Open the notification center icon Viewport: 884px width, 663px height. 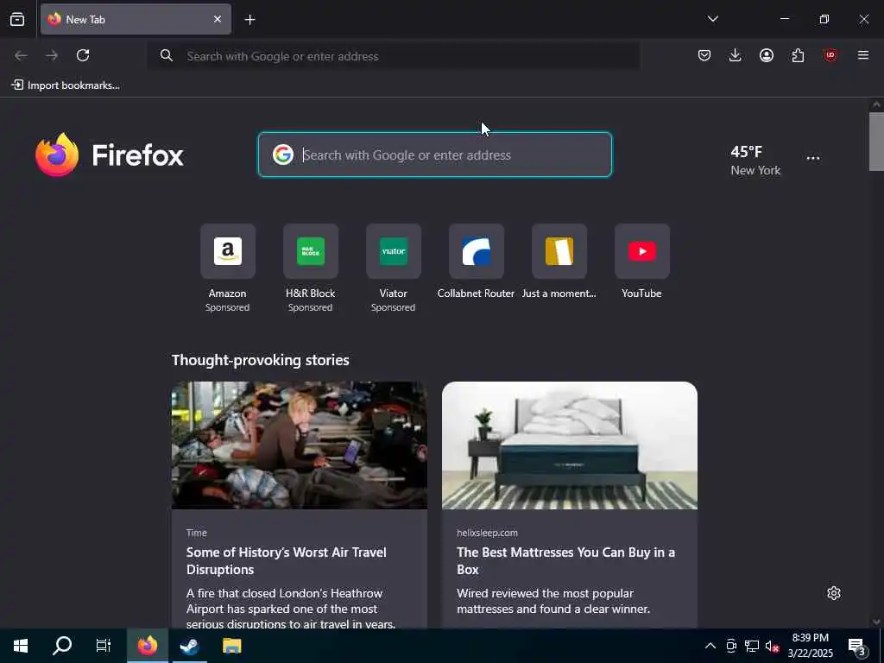click(857, 646)
